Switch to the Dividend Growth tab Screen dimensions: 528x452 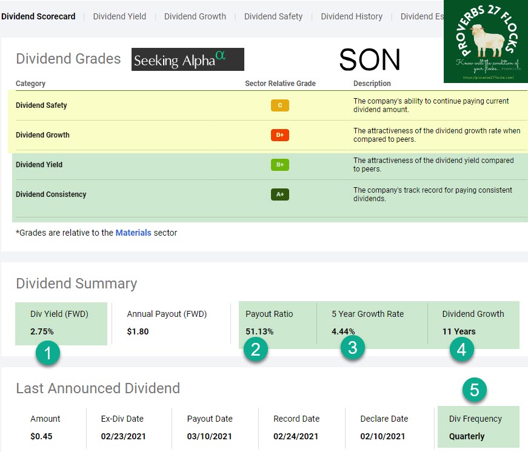tap(195, 16)
